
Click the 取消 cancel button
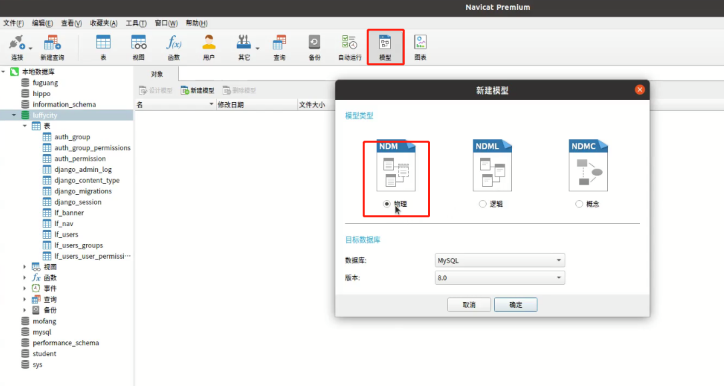point(469,305)
